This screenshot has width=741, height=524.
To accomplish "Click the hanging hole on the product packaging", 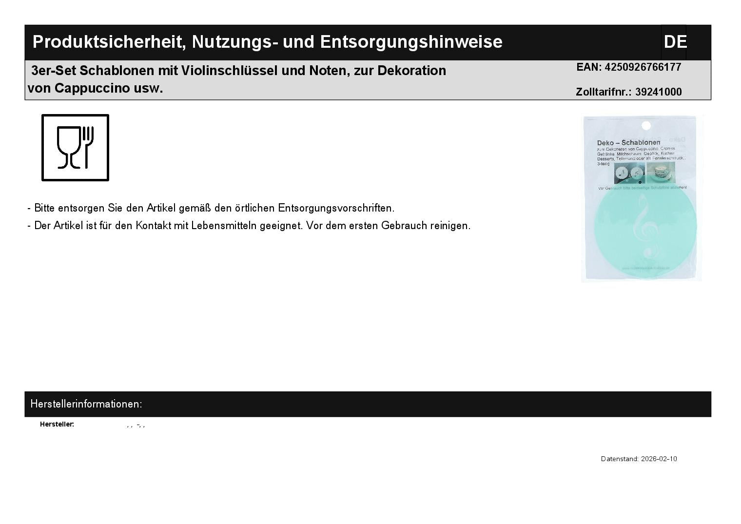I will click(646, 126).
